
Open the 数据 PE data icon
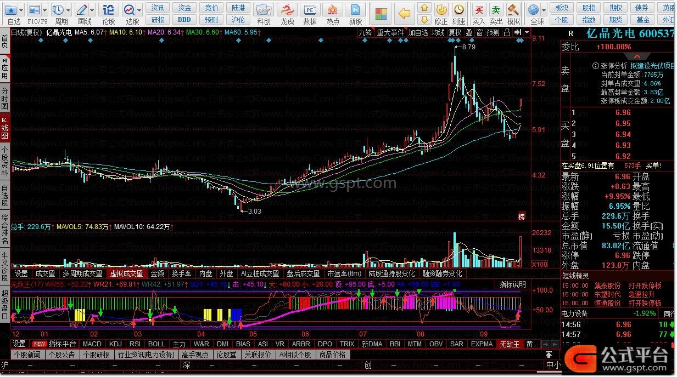310,10
